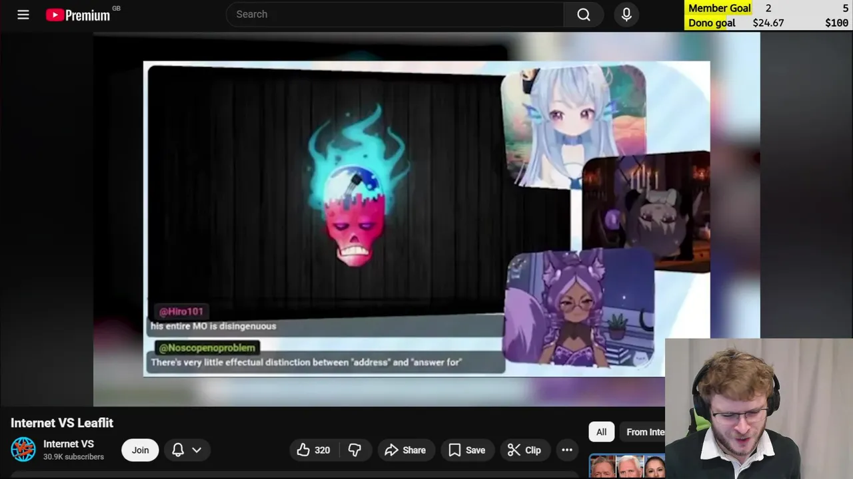Click the Join membership button
Image resolution: width=853 pixels, height=479 pixels.
click(140, 450)
